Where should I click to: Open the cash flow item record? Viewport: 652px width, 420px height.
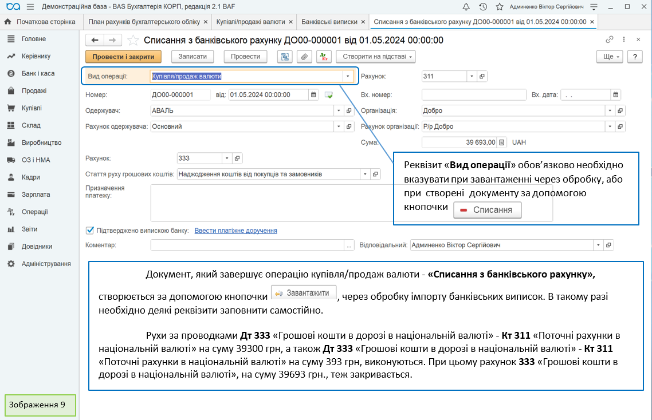click(x=375, y=175)
